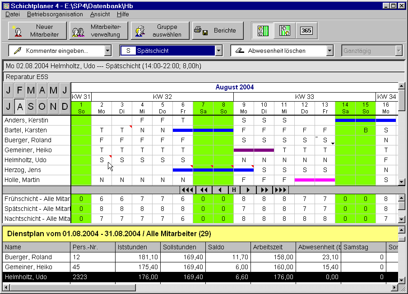Click the Neuer Mitarbeiter button
Viewport: 408px width, 294px height.
tap(37, 31)
